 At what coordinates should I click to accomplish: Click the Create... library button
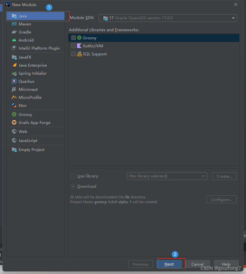click(224, 176)
